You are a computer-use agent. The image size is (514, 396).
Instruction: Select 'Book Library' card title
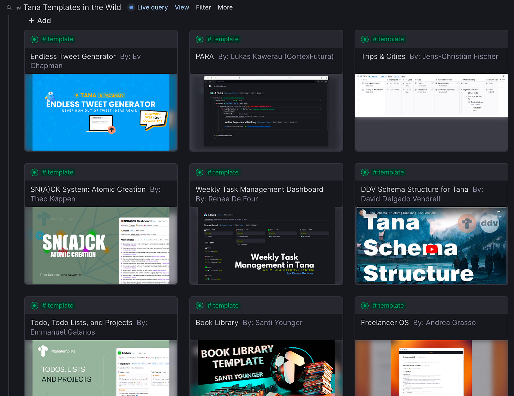[x=217, y=323]
